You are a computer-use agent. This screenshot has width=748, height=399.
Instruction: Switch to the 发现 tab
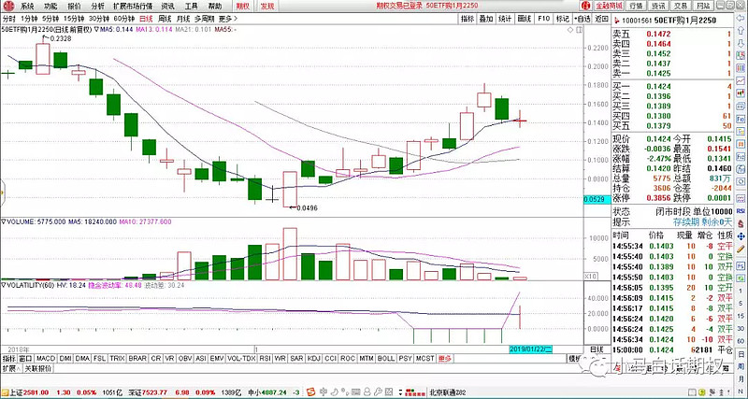(x=267, y=7)
